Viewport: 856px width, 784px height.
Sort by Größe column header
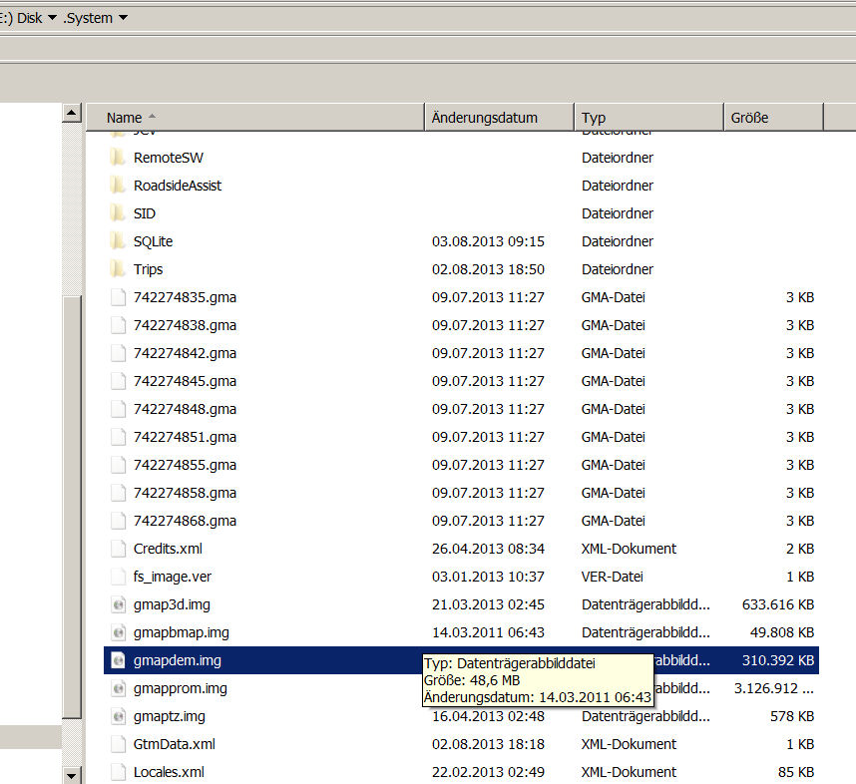click(749, 118)
